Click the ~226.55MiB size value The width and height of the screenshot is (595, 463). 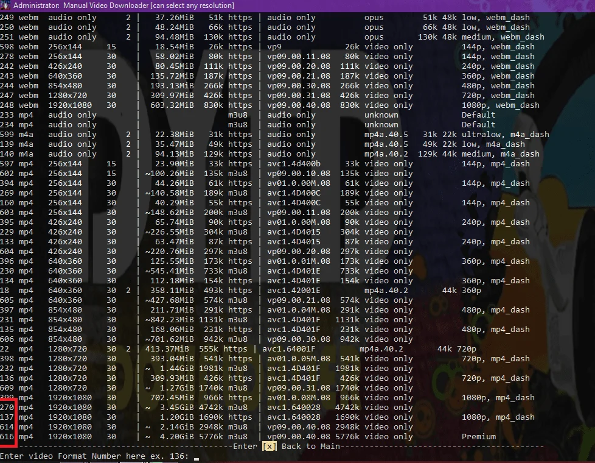[169, 232]
